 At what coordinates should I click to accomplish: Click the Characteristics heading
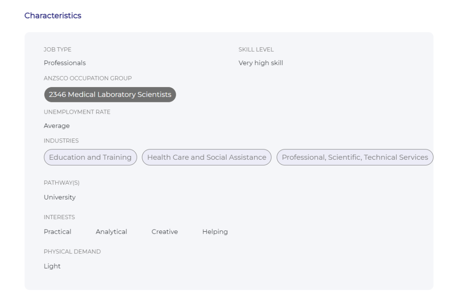pos(53,15)
